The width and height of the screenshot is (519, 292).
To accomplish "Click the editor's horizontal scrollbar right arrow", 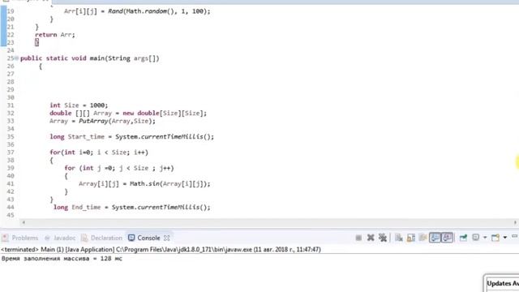I will [515, 222].
